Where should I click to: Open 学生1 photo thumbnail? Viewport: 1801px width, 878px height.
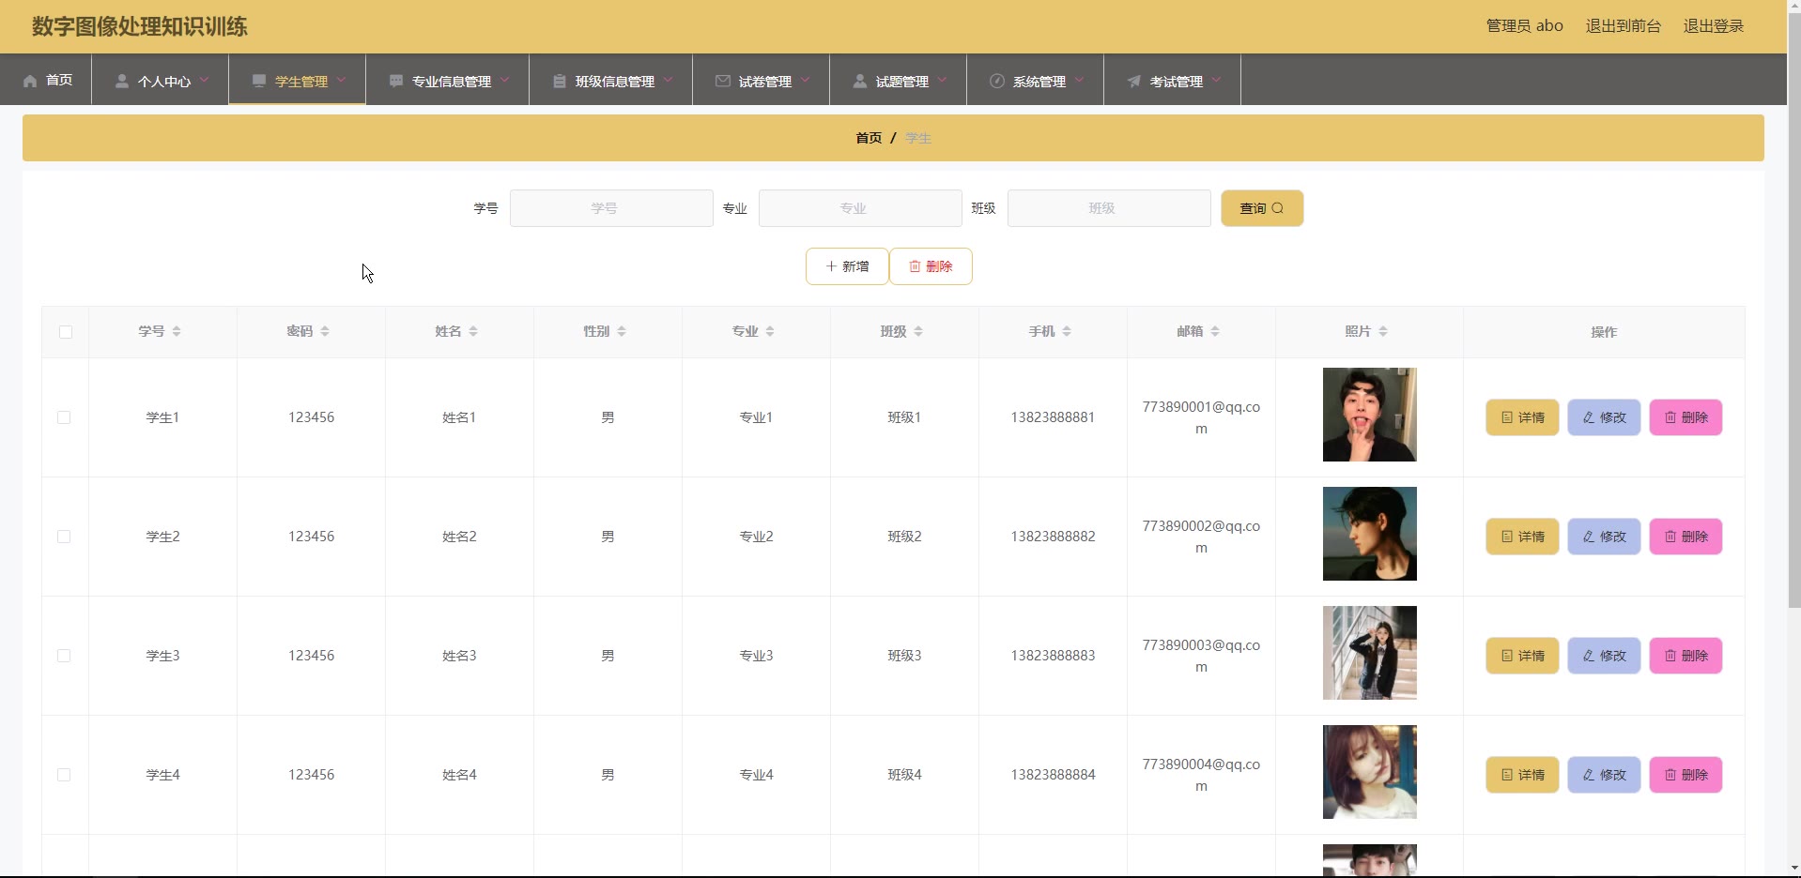click(1369, 415)
